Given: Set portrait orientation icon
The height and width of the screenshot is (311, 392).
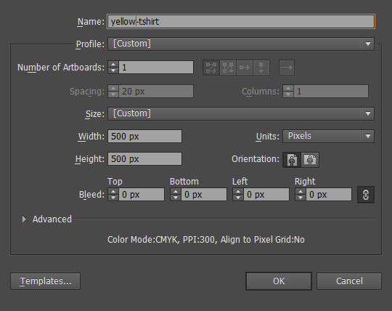Looking at the screenshot, I should 292,160.
